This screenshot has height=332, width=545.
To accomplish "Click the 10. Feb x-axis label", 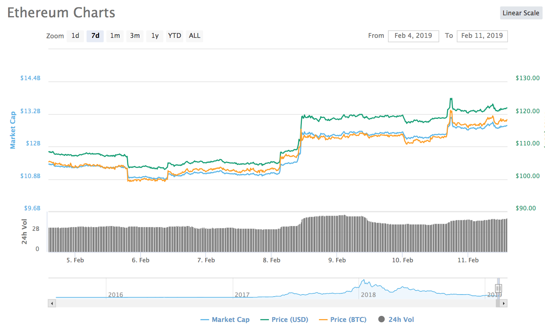I will click(402, 260).
